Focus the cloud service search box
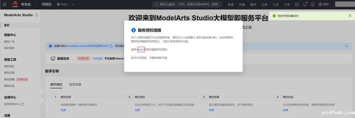This screenshot has width=355, height=118. tap(187, 4)
